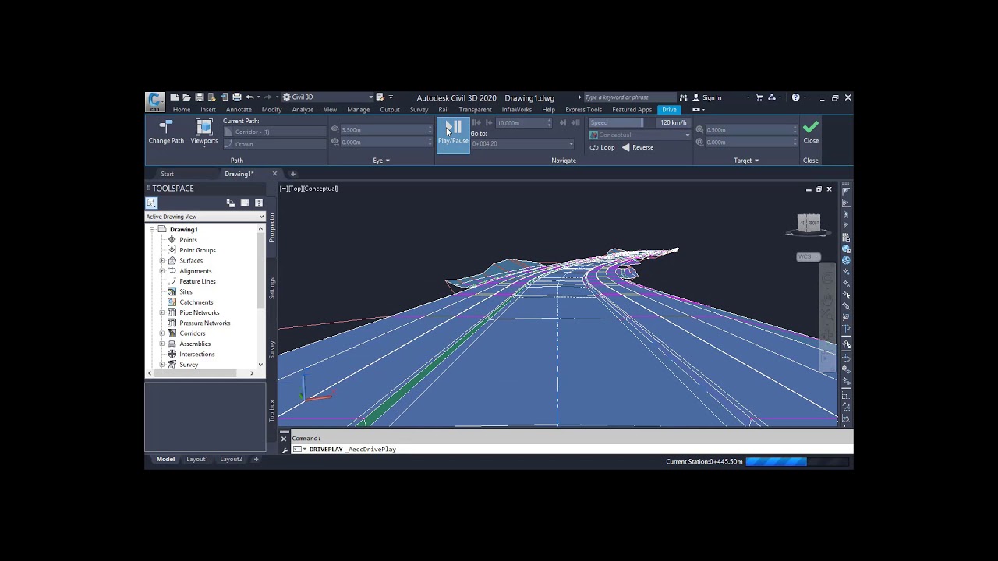Expand the Surfaces tree node

pyautogui.click(x=162, y=260)
